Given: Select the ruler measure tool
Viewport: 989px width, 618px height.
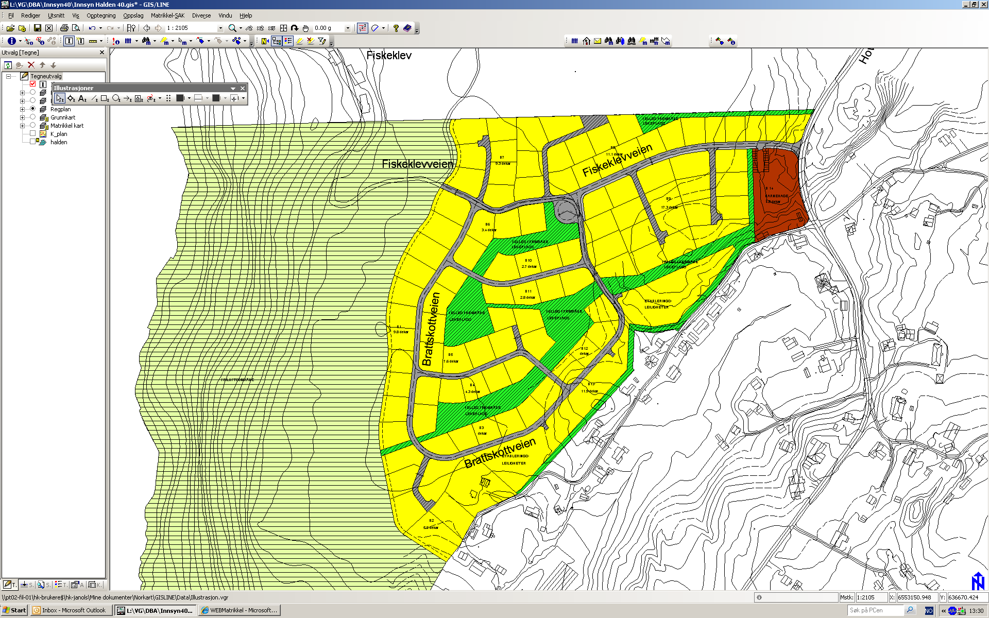Looking at the screenshot, I should pyautogui.click(x=93, y=41).
